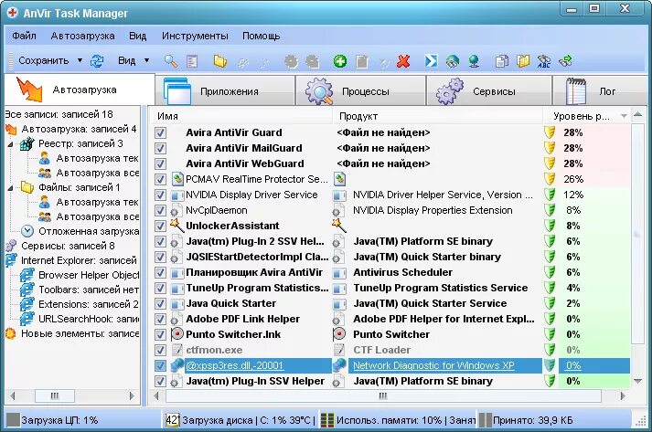The image size is (652, 432).
Task: Open the Вид toolbar dropdown arrow
Action: tap(146, 60)
